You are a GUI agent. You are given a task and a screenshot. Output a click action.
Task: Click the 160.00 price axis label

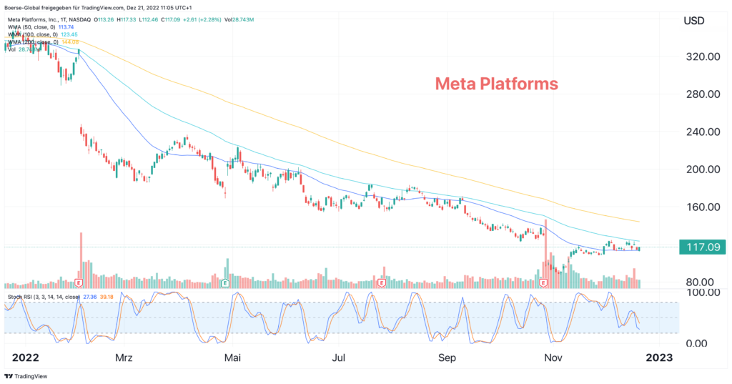coord(703,207)
